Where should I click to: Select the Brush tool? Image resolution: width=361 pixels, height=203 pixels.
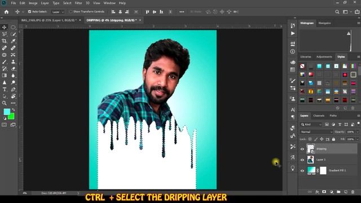[4, 61]
